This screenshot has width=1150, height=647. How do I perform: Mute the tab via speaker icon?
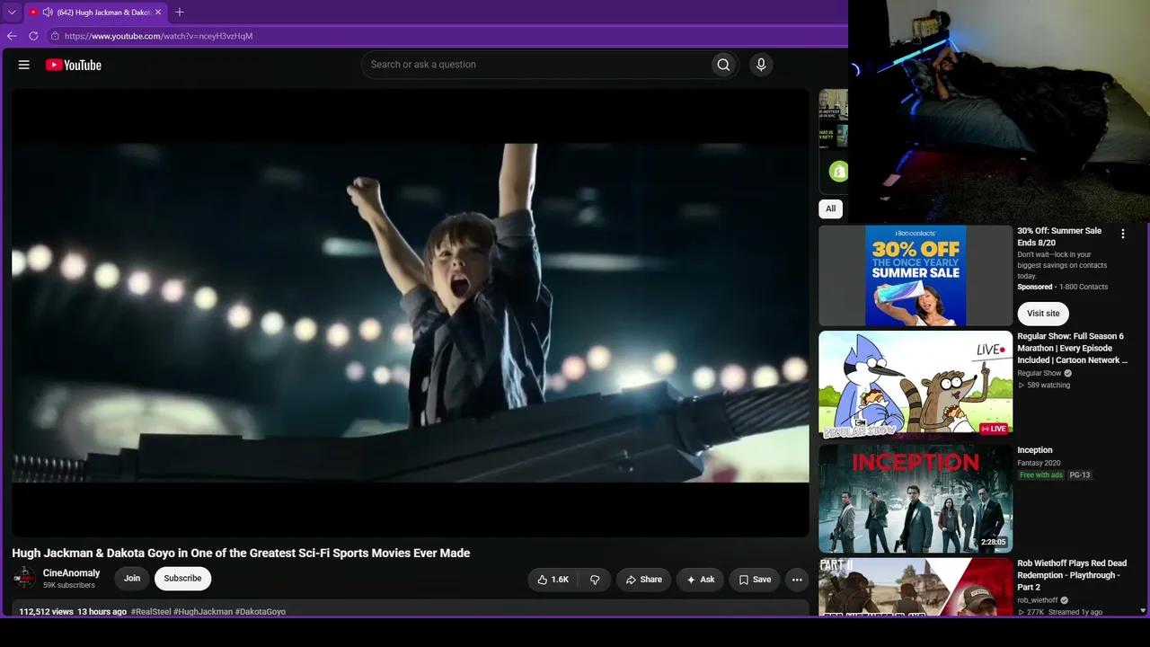[x=48, y=13]
